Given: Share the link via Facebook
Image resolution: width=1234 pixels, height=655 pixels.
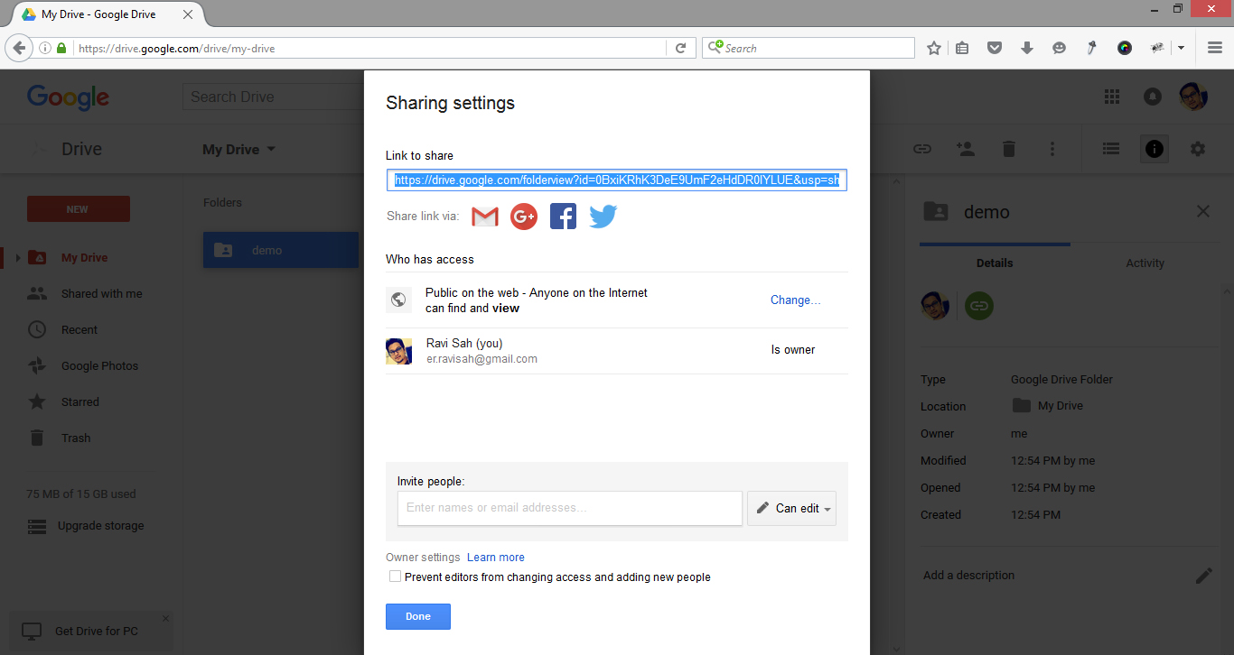Looking at the screenshot, I should point(563,216).
